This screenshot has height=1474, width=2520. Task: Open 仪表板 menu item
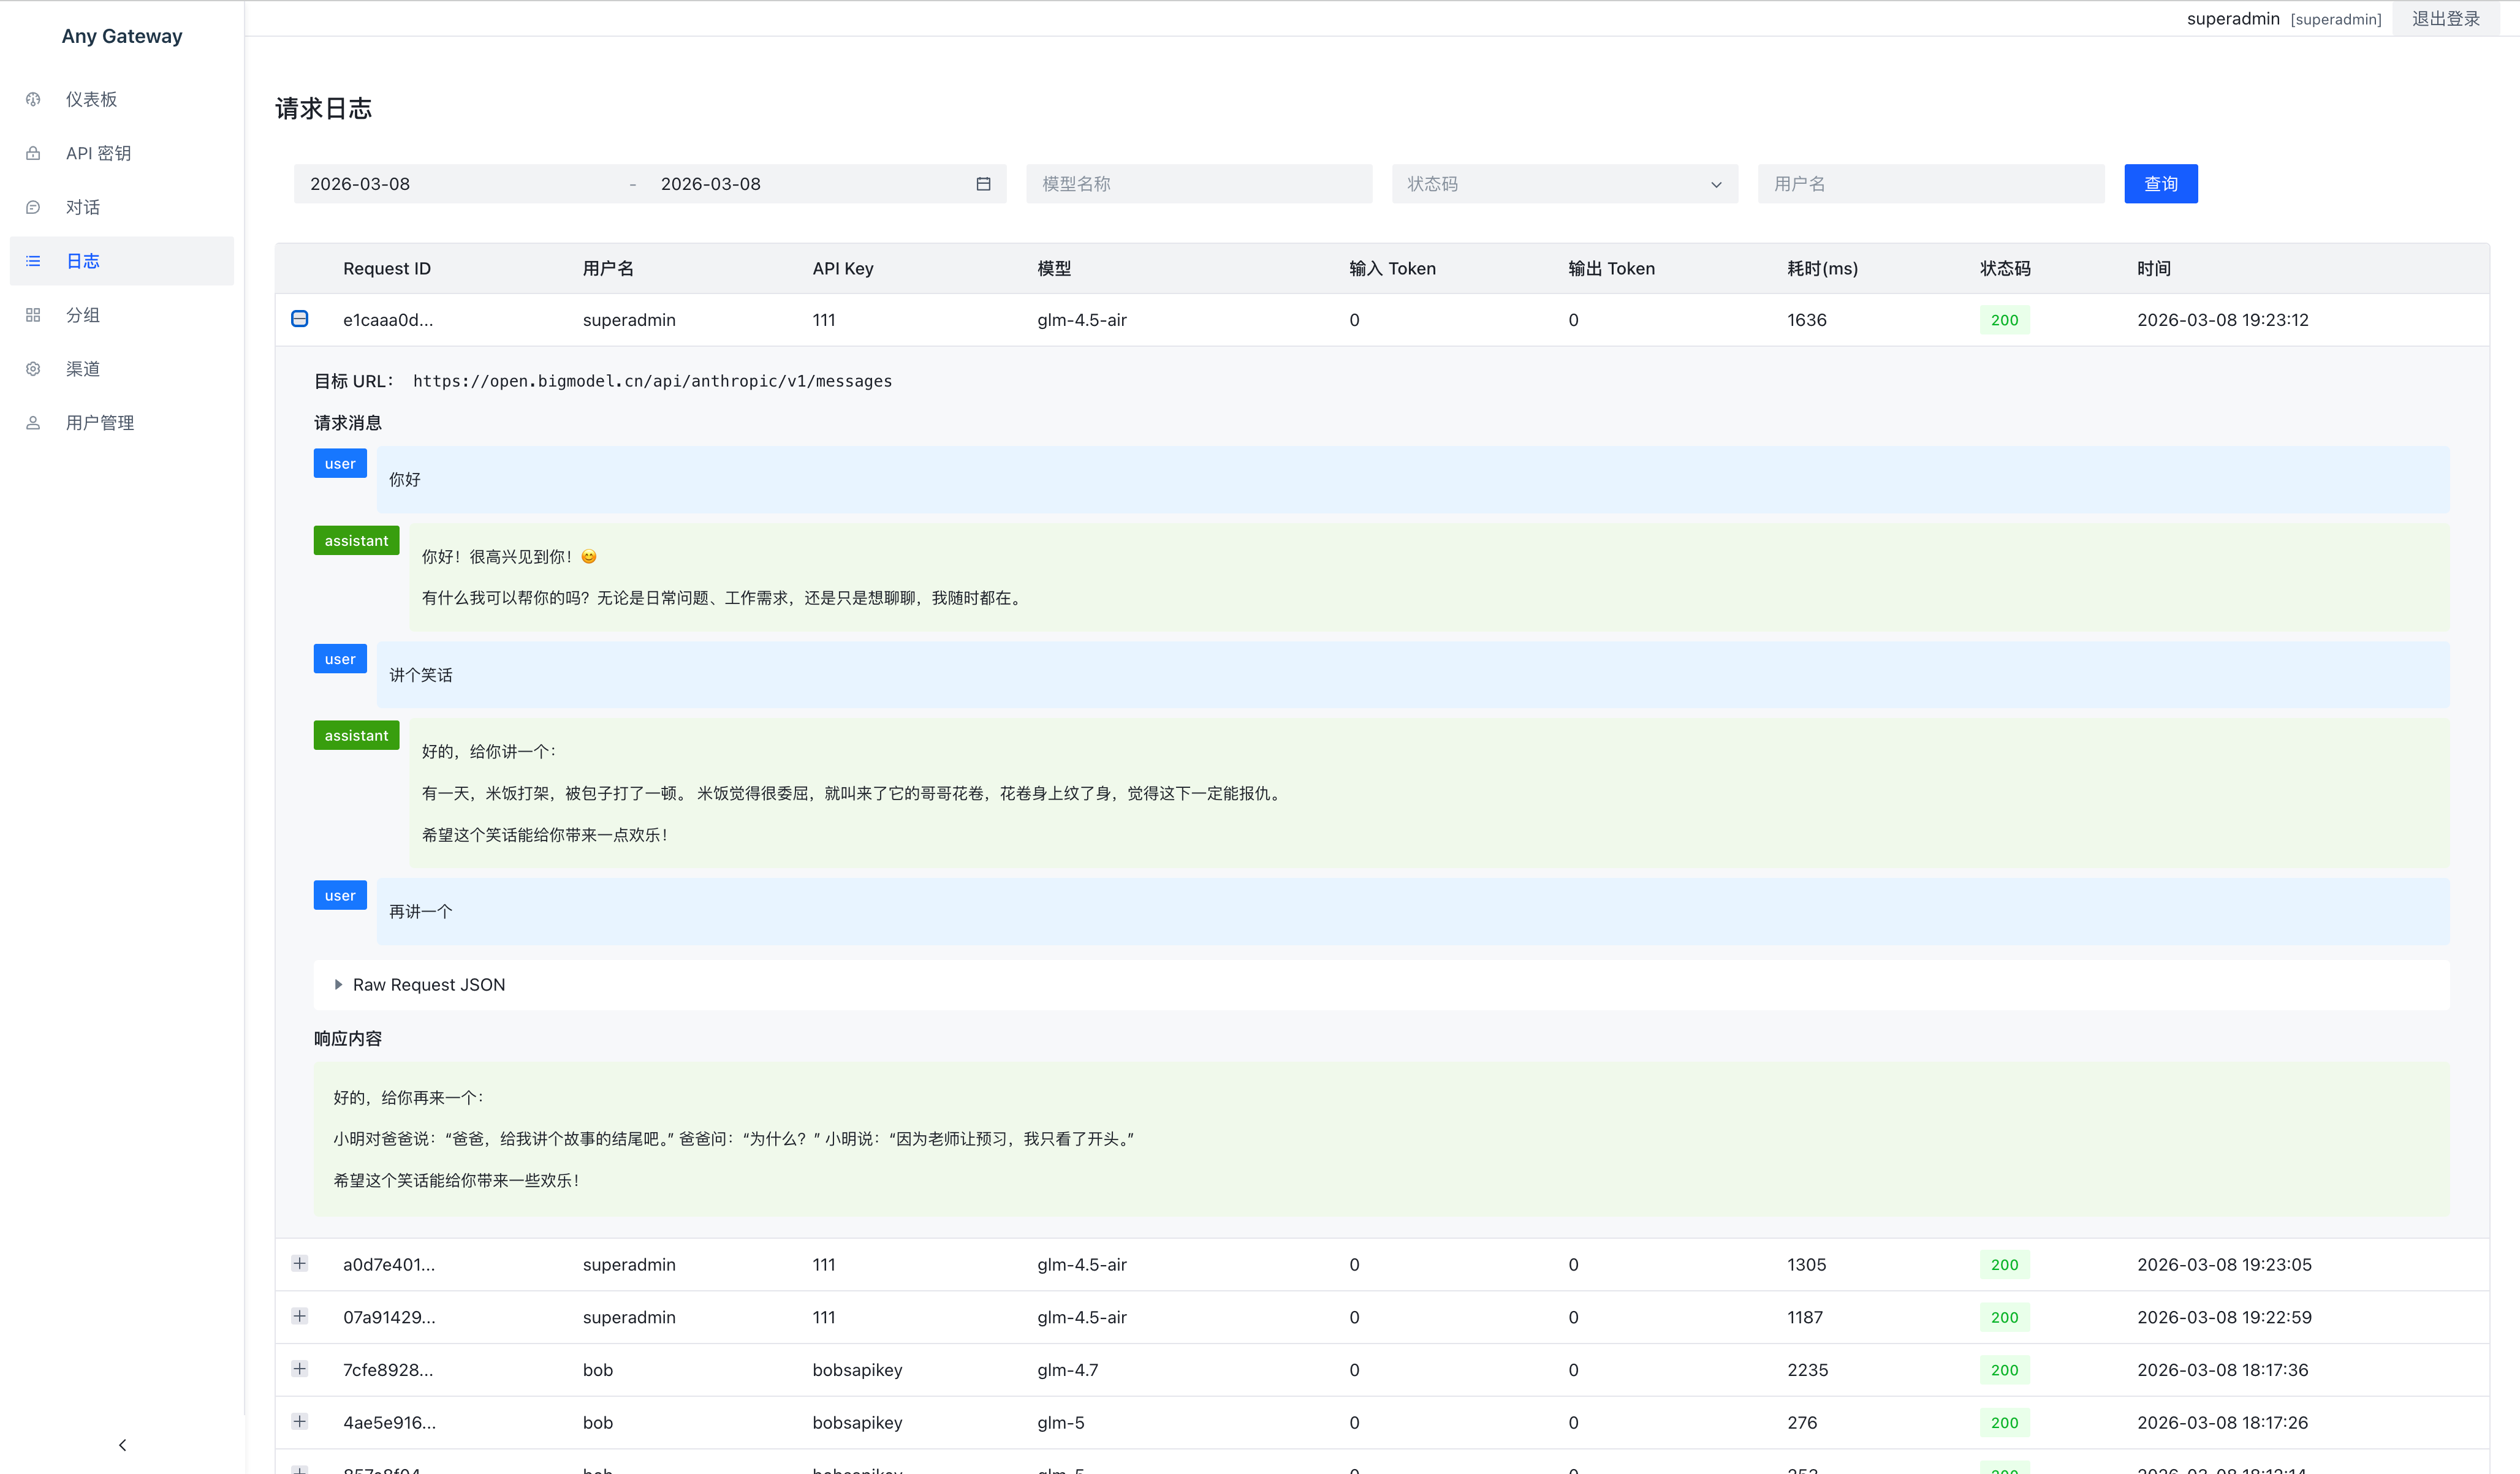122,99
